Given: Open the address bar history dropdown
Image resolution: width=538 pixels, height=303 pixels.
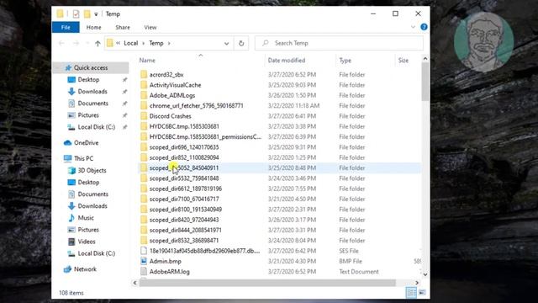Looking at the screenshot, I should pos(226,43).
